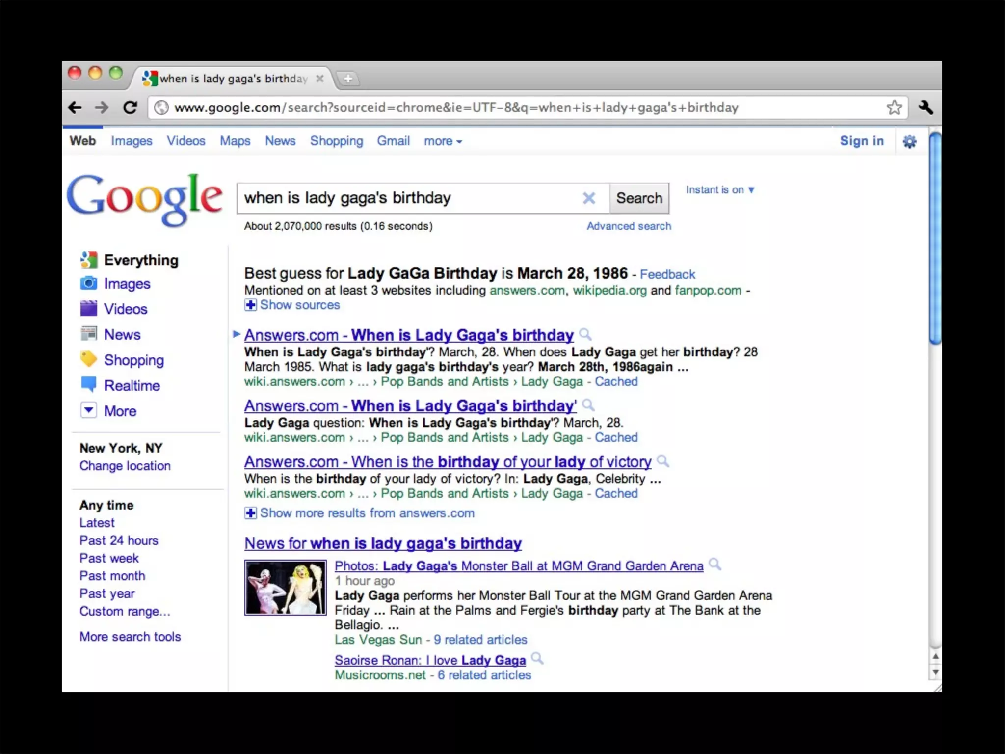1005x754 pixels.
Task: Click the magnifier preview icon beside first result
Action: click(585, 335)
